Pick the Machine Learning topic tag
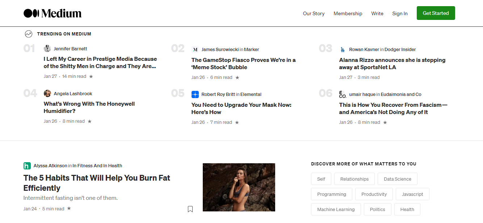This screenshot has width=483, height=223. coord(336,209)
